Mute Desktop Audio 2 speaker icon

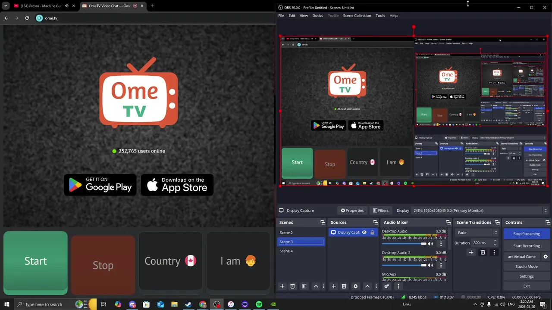click(x=430, y=265)
